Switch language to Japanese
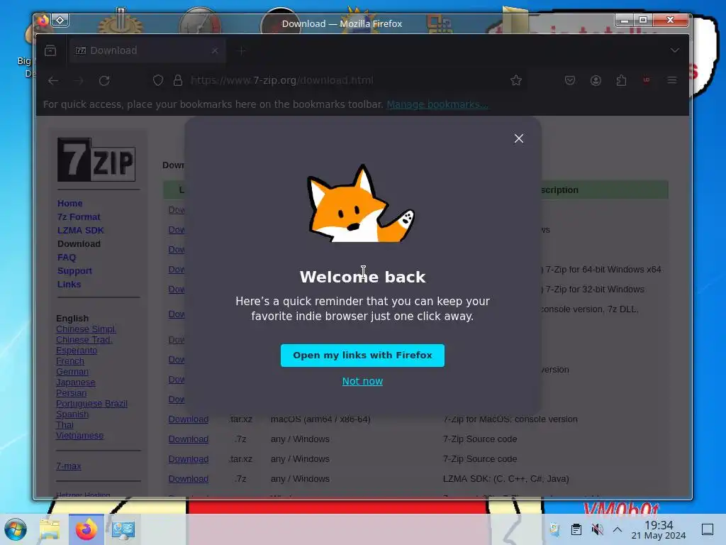726x545 pixels. coord(75,382)
